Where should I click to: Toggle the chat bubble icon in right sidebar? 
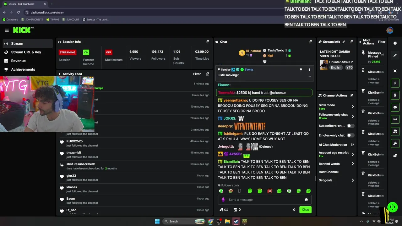point(395,107)
